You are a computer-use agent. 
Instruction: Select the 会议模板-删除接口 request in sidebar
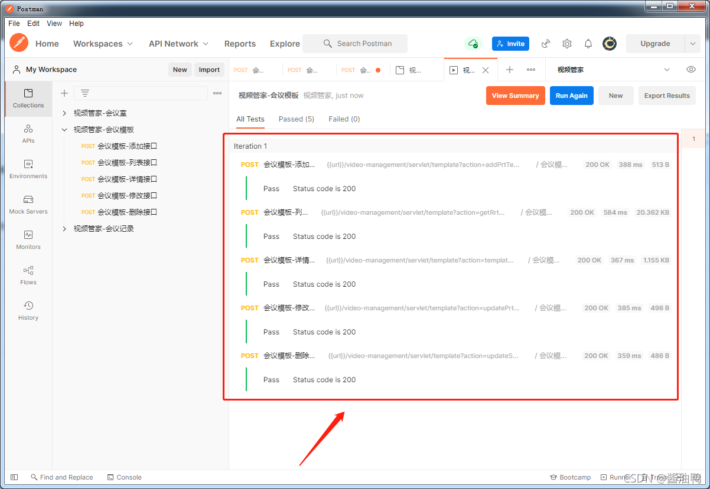point(127,212)
